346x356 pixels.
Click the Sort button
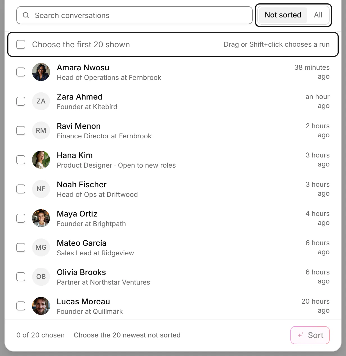pyautogui.click(x=310, y=335)
